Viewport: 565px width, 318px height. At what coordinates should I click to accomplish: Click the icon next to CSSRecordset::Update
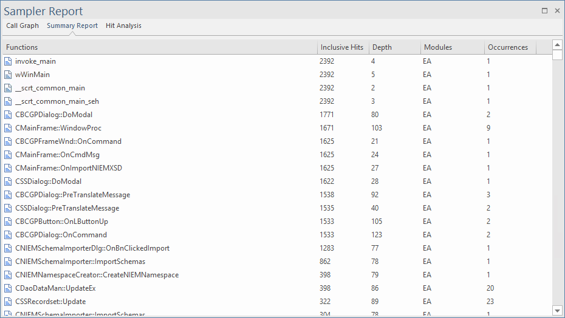[8, 302]
